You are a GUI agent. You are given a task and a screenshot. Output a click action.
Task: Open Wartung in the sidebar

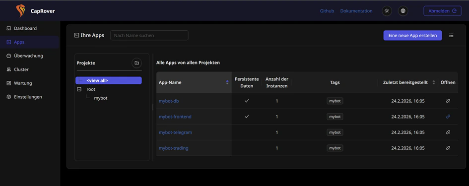coord(30,83)
